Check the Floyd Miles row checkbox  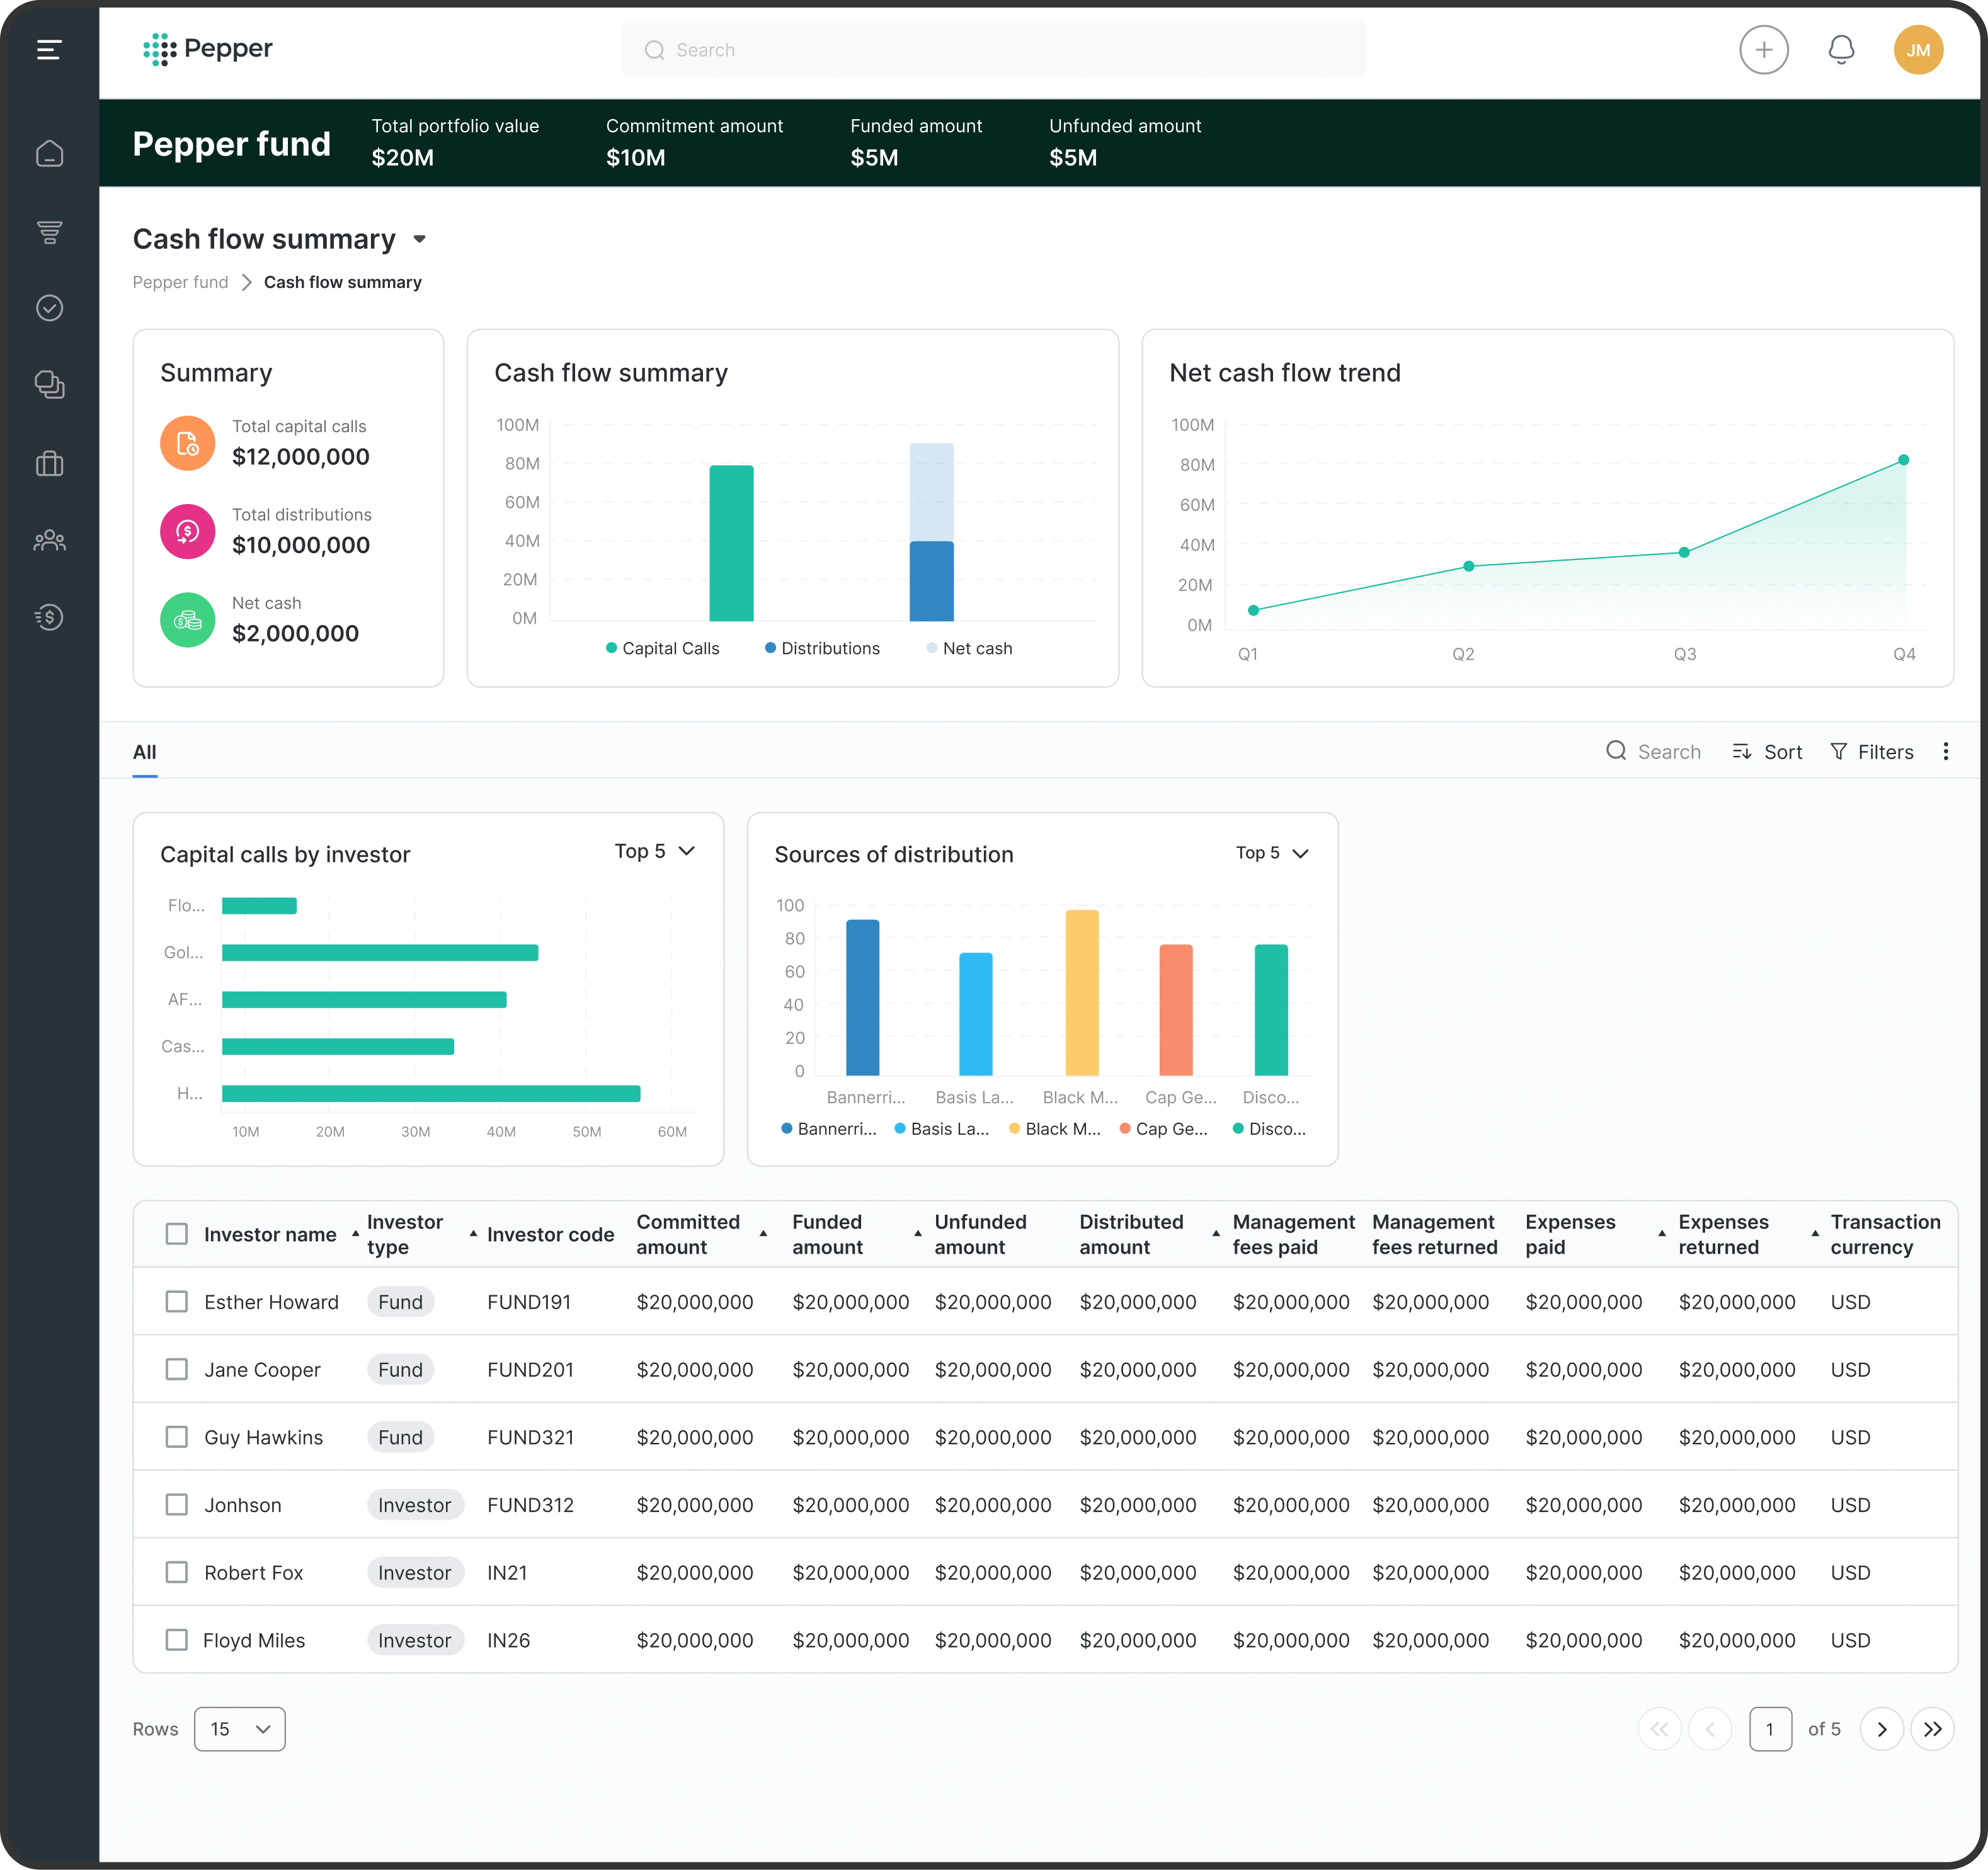tap(176, 1640)
